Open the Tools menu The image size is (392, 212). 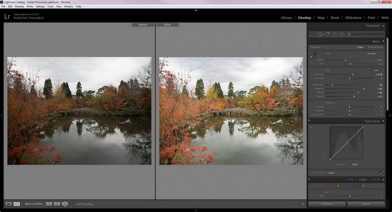50,7
